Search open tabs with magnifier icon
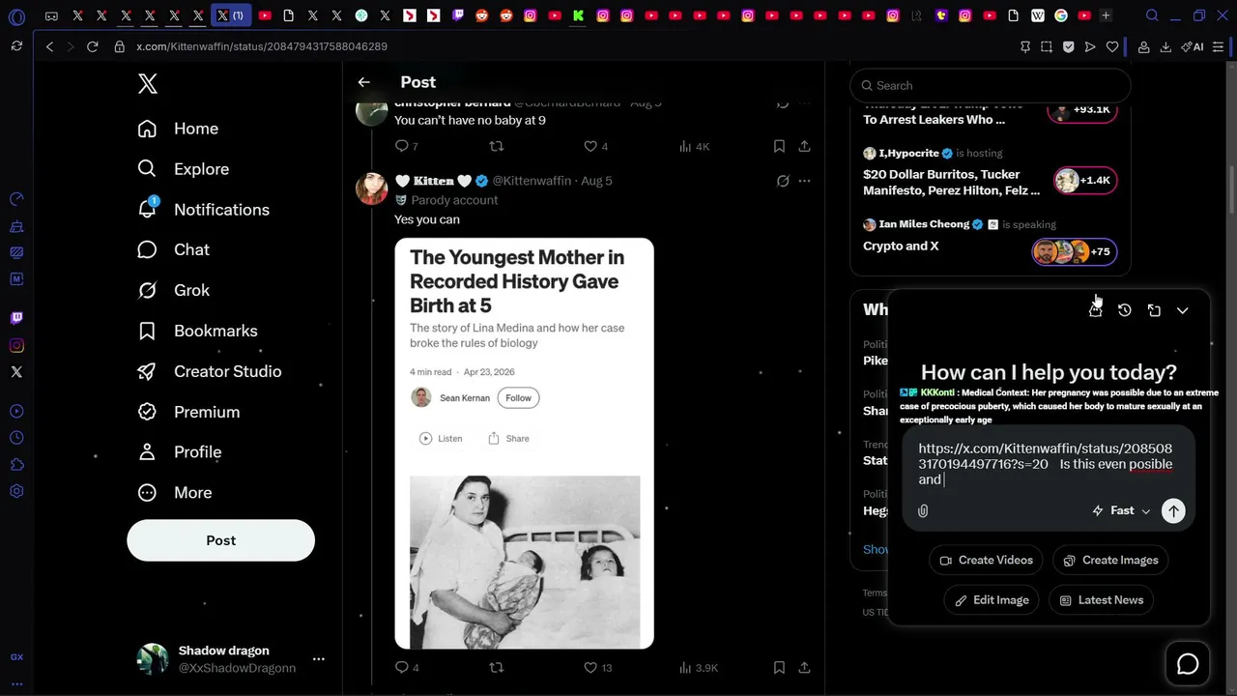Viewport: 1237px width, 696px height. click(x=1152, y=15)
